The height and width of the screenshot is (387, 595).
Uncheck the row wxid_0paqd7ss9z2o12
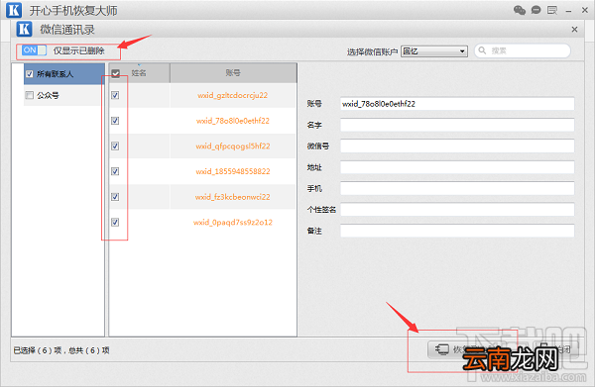[x=115, y=222]
